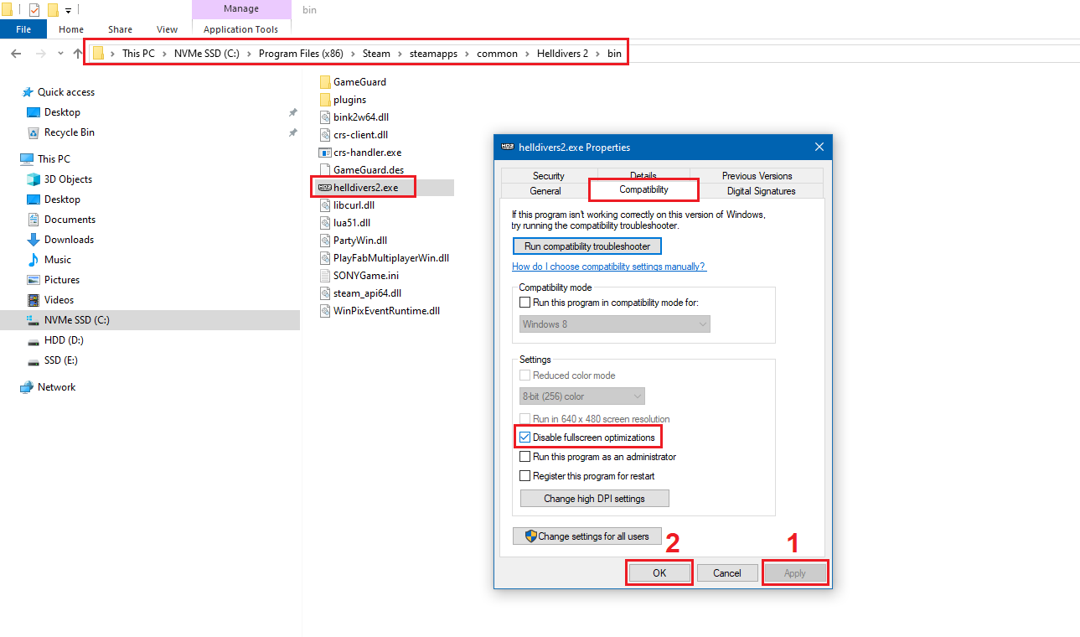Expand the chevron after Helldivers 2 in the address bar
The width and height of the screenshot is (1080, 637).
[x=597, y=54]
